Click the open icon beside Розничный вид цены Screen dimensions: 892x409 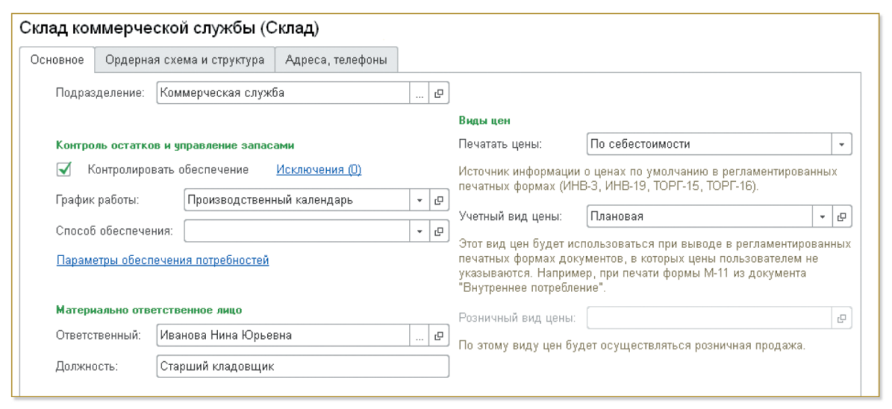click(x=842, y=318)
